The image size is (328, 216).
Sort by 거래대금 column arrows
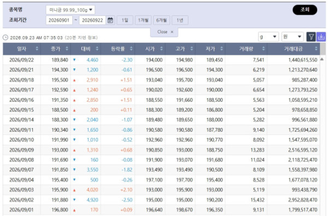point(316,49)
